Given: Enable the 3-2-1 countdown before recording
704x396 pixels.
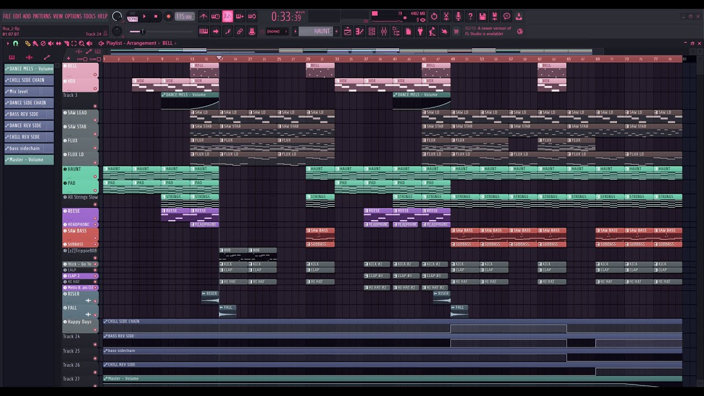Looking at the screenshot, I should tap(228, 16).
